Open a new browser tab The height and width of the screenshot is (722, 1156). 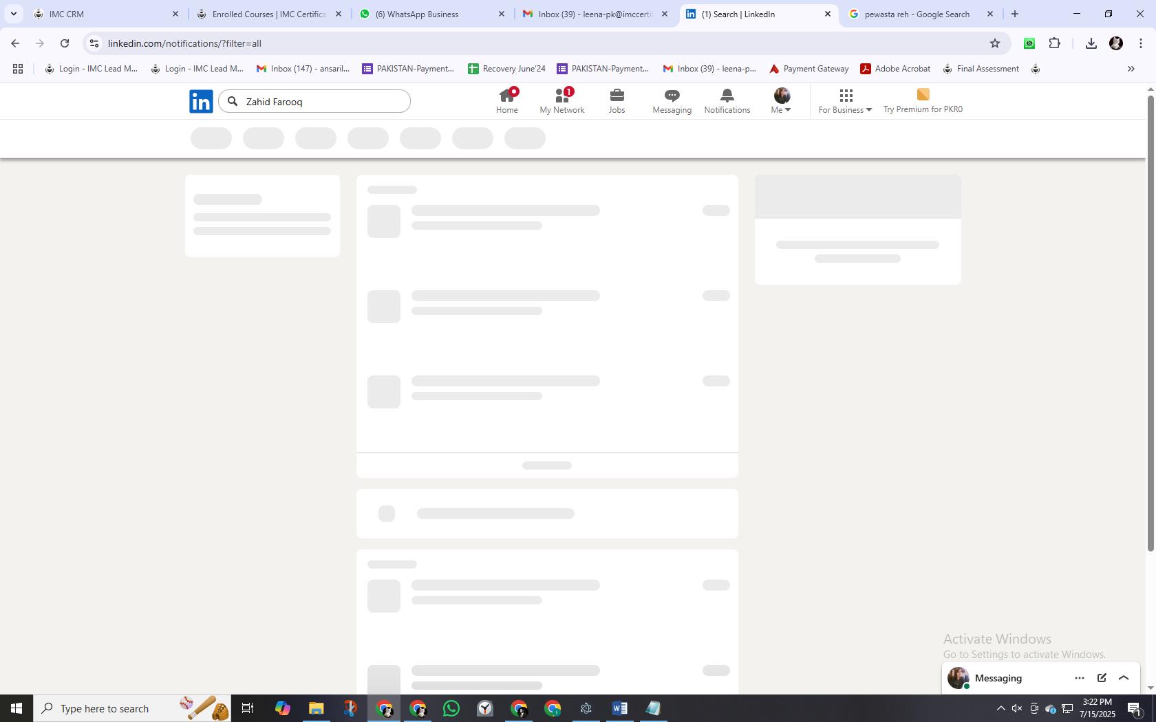1015,14
